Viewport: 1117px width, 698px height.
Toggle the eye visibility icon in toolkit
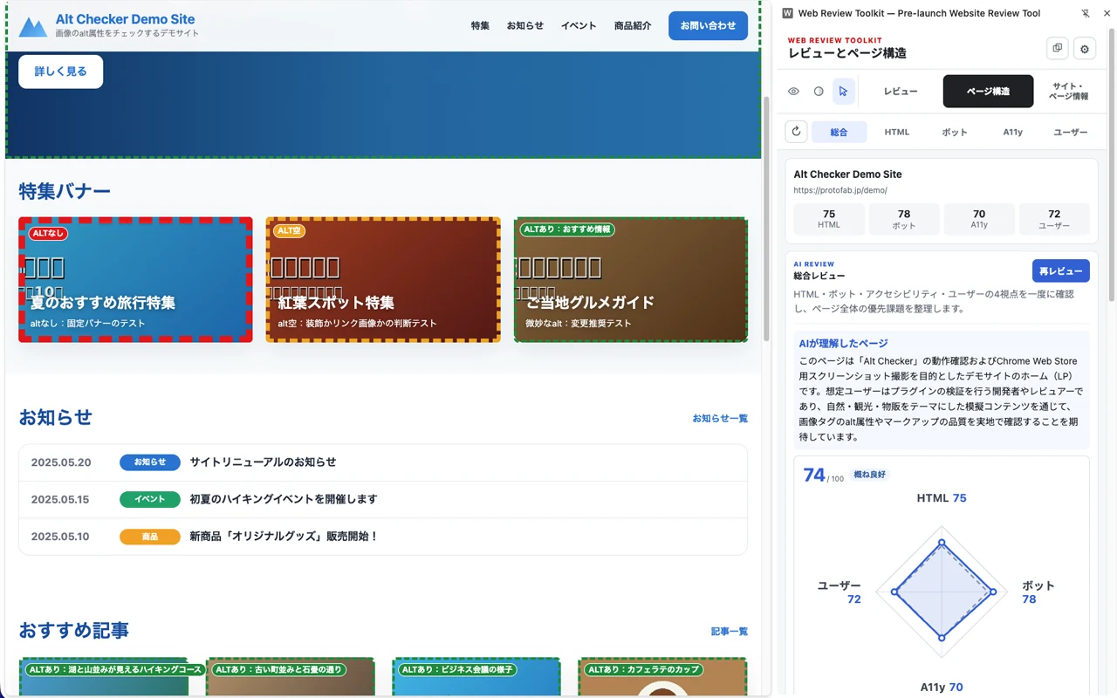coord(794,91)
